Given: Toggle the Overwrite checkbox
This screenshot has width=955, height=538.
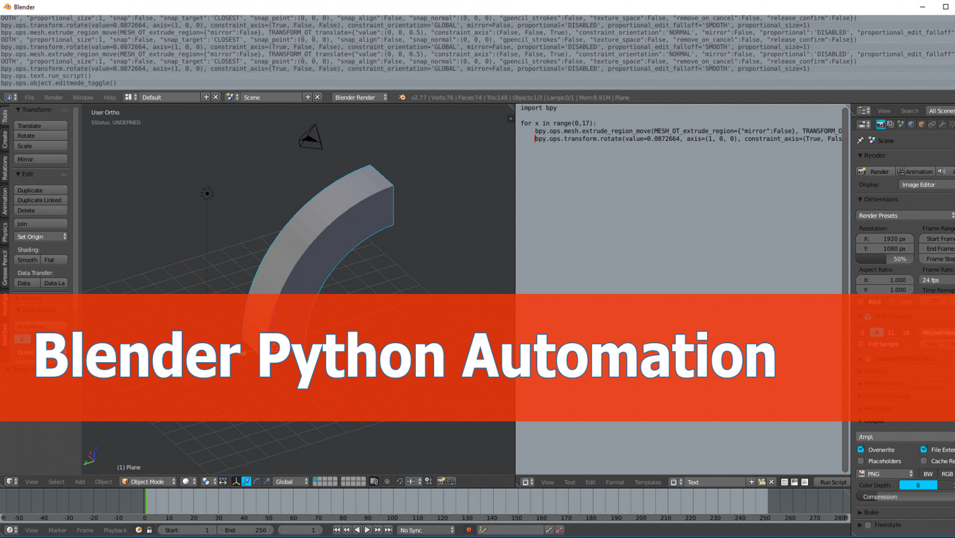Looking at the screenshot, I should point(861,449).
